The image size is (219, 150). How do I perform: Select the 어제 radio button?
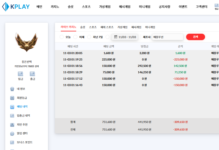[75, 37]
